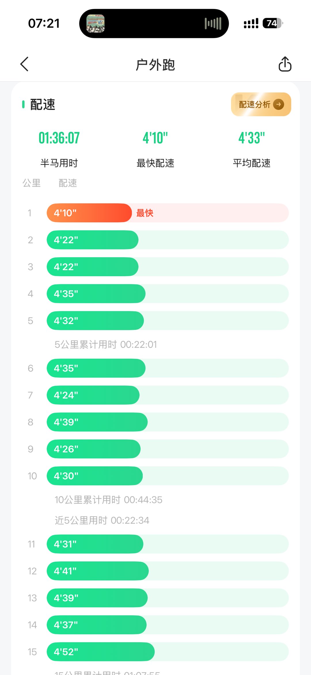Select the fastest 4'10" kilometer 1 bar
This screenshot has width=311, height=675.
[89, 213]
